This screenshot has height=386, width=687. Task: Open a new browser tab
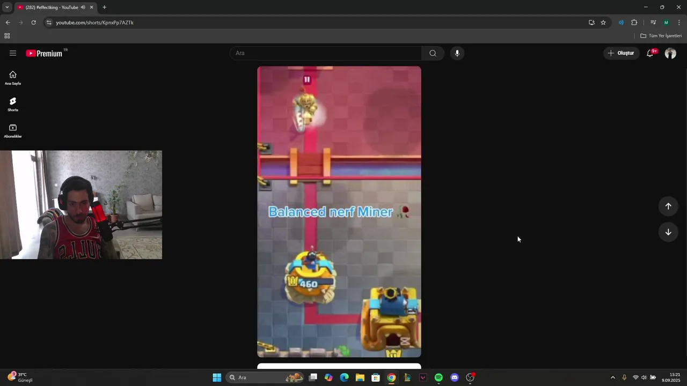pyautogui.click(x=104, y=8)
